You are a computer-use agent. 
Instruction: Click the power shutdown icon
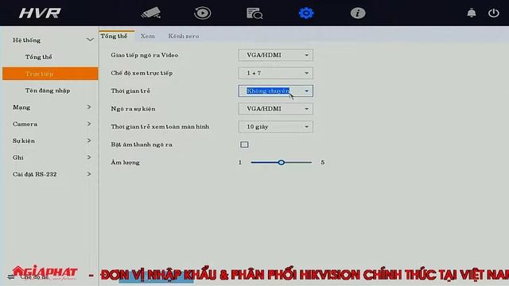pyautogui.click(x=493, y=13)
